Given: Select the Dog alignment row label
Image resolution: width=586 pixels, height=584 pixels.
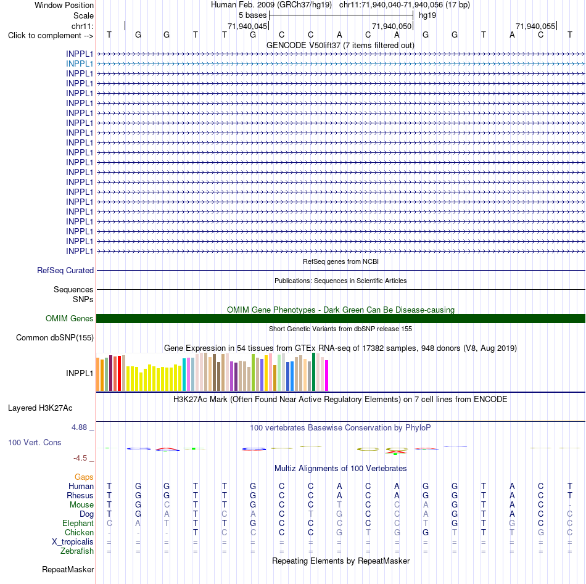Looking at the screenshot, I should click(x=86, y=514).
